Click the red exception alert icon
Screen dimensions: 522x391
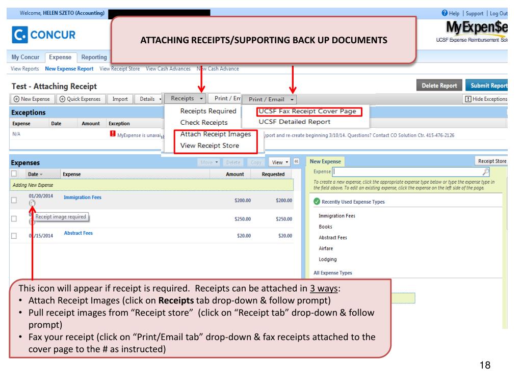(x=113, y=134)
